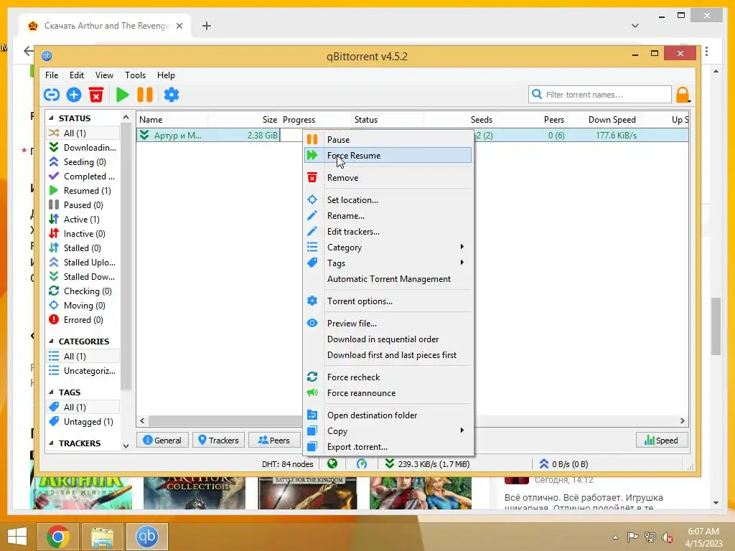Click the orange lock UI icon
The width and height of the screenshot is (735, 551).
[x=683, y=95]
